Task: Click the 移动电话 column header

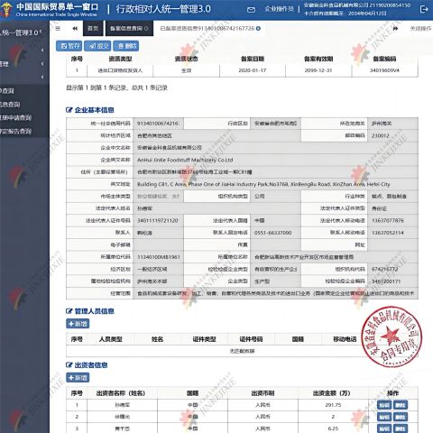Action: tap(345, 339)
